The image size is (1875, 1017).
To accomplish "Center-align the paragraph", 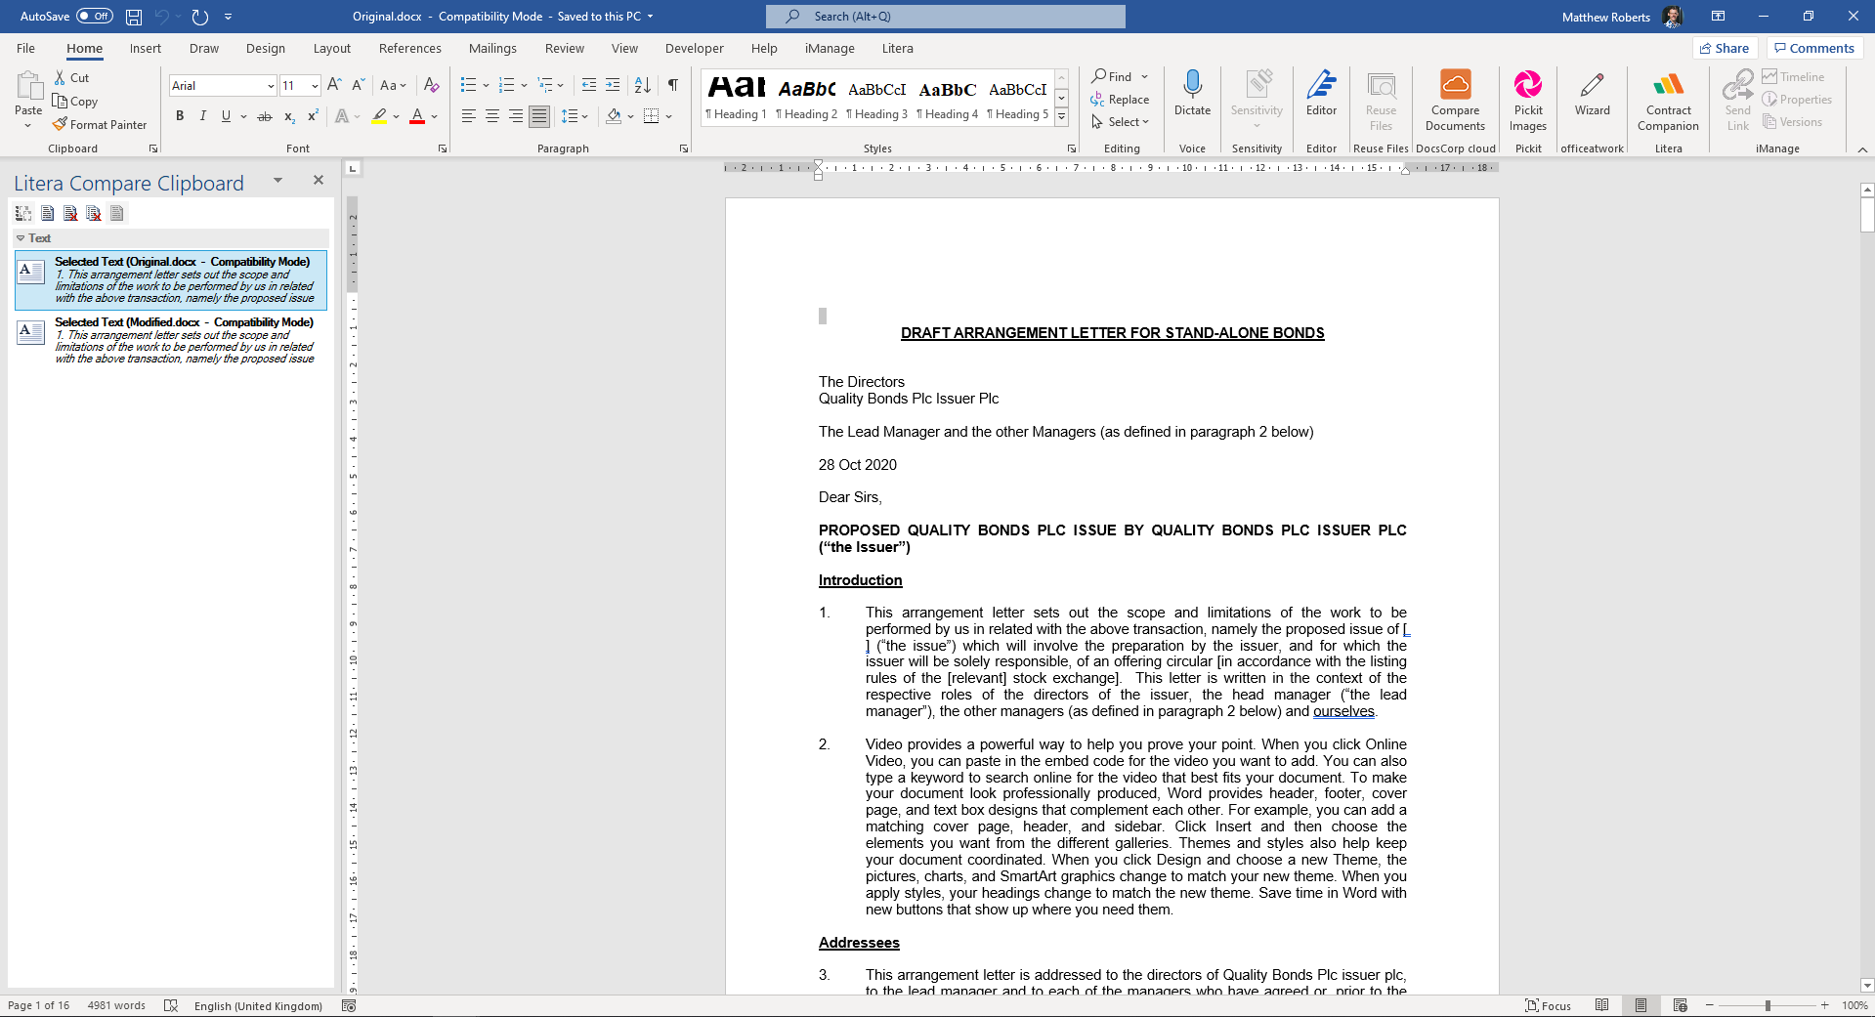I will point(492,116).
